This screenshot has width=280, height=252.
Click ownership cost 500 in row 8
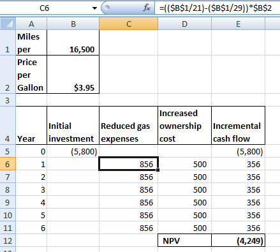(x=184, y=189)
